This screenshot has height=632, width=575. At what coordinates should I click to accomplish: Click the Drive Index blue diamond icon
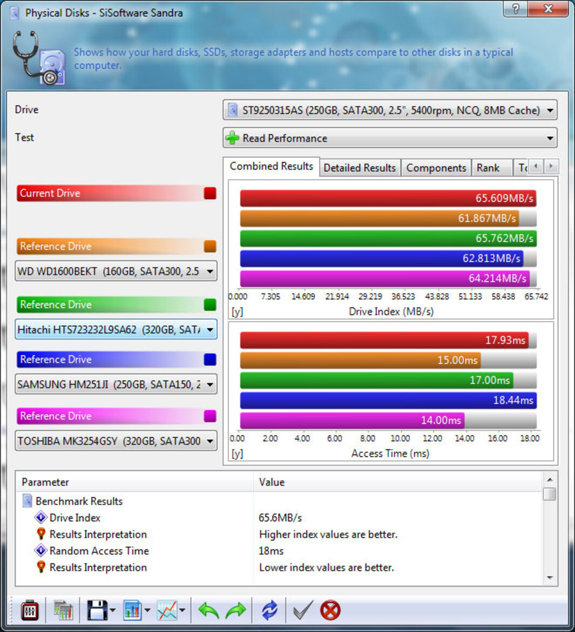point(40,517)
